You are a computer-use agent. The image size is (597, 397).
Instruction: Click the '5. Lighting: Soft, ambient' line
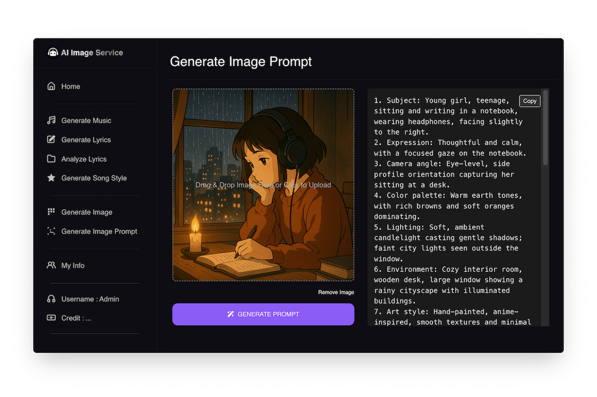tap(429, 227)
